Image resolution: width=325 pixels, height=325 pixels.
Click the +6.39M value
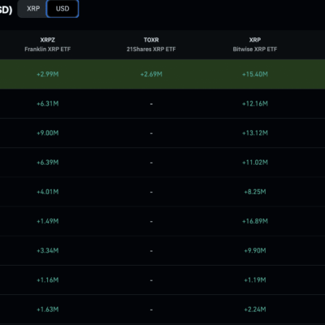(48, 162)
